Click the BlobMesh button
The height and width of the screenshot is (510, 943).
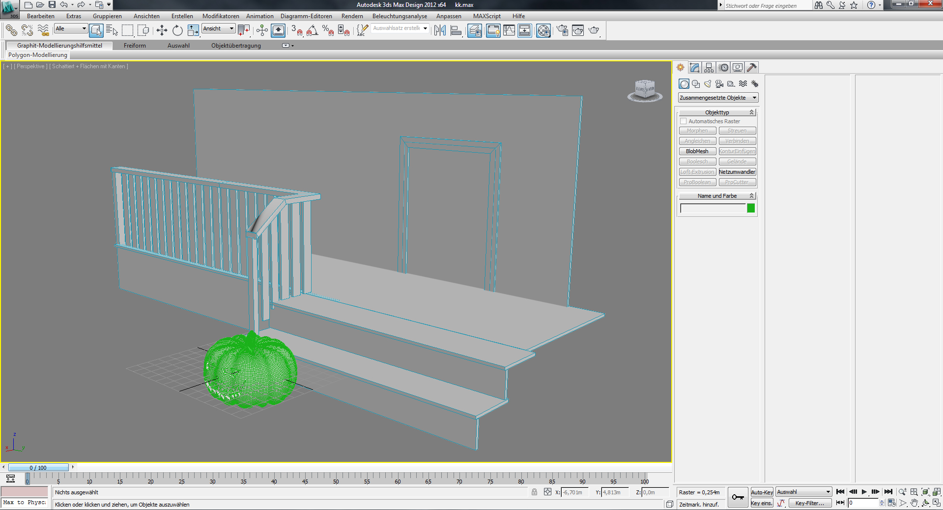(697, 151)
